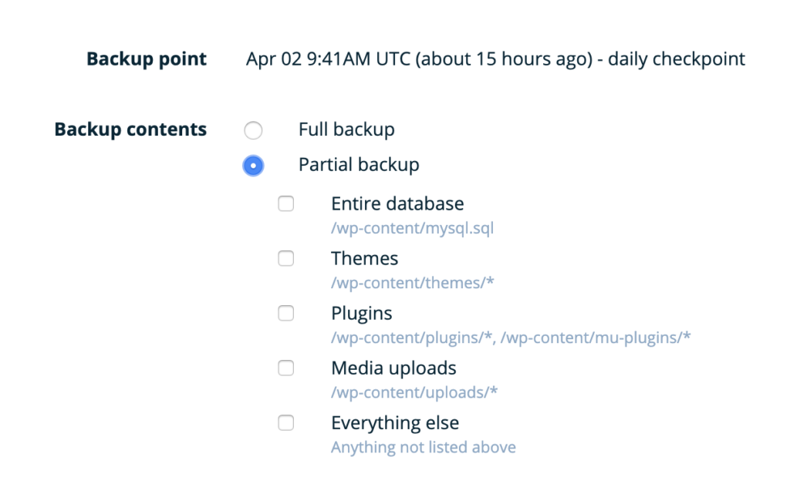The width and height of the screenshot is (790, 484).
Task: Click the /wp-content/themes/* path text
Action: pos(413,283)
